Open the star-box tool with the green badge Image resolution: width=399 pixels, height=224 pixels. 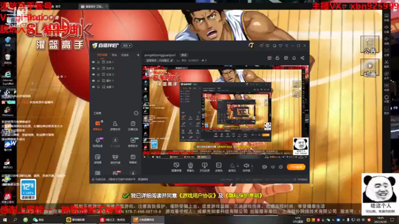pyautogui.click(x=133, y=142)
